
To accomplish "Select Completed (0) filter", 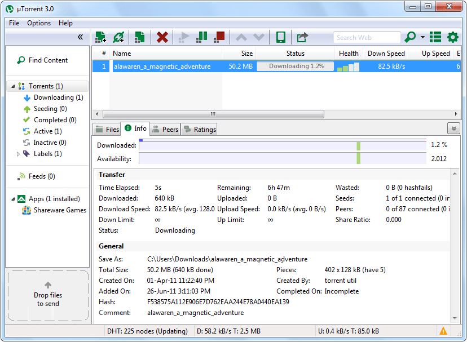I will [55, 120].
